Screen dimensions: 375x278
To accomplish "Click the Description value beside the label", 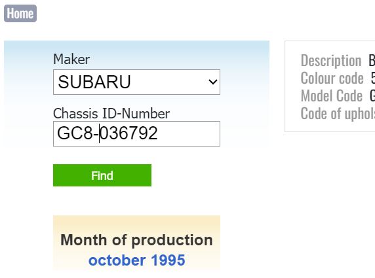I will [372, 61].
